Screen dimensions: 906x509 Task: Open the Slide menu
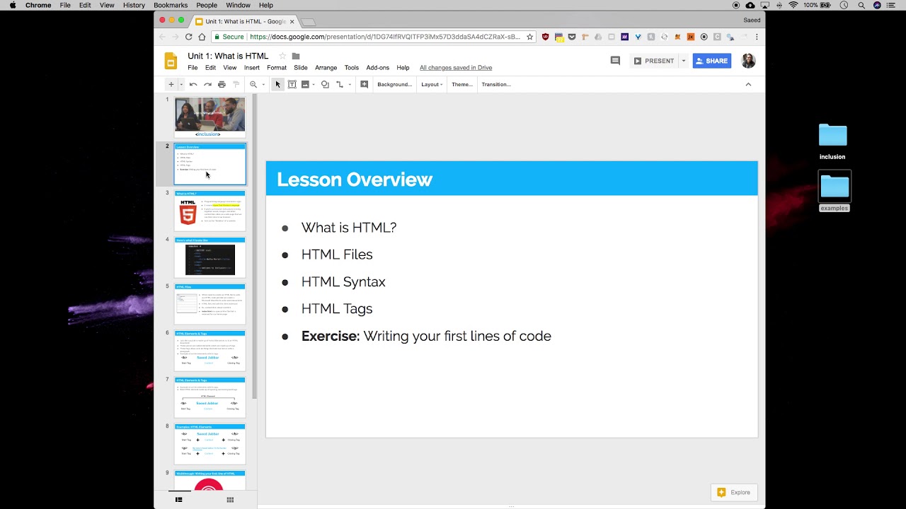[301, 68]
